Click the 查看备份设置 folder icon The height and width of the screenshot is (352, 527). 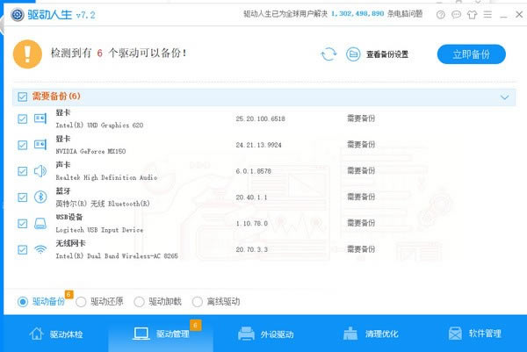point(352,54)
